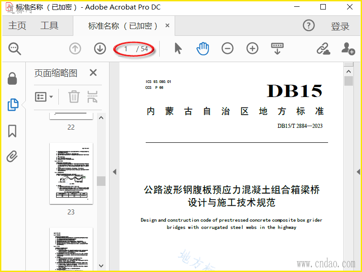
Task: Zoom in with the plus circle icon
Action: click(252, 49)
